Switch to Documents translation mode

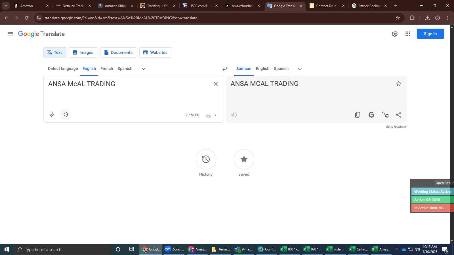click(118, 52)
